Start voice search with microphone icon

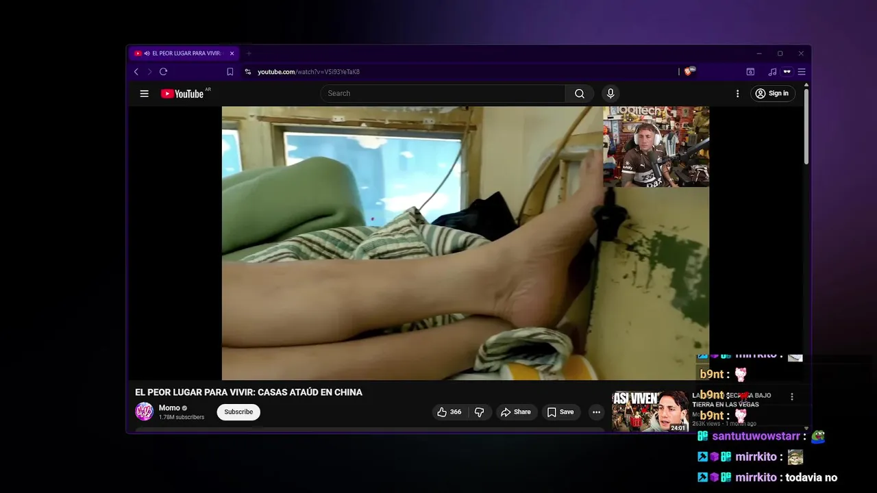[x=610, y=94]
